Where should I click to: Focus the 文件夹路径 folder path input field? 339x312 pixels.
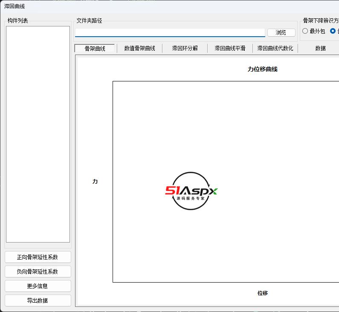tap(170, 33)
